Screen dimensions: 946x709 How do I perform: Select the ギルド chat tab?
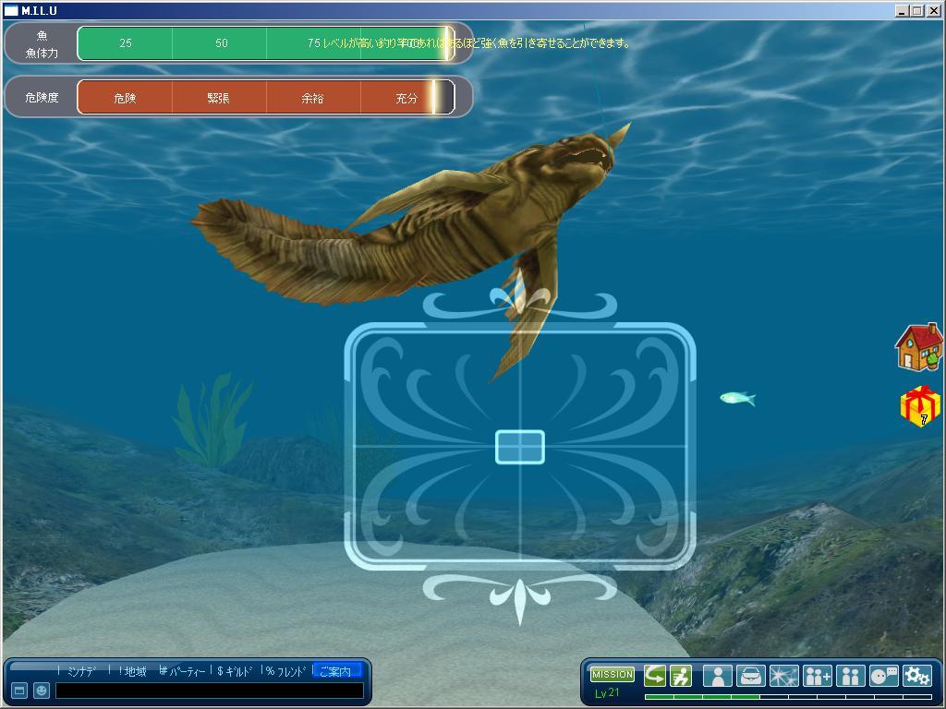(236, 671)
